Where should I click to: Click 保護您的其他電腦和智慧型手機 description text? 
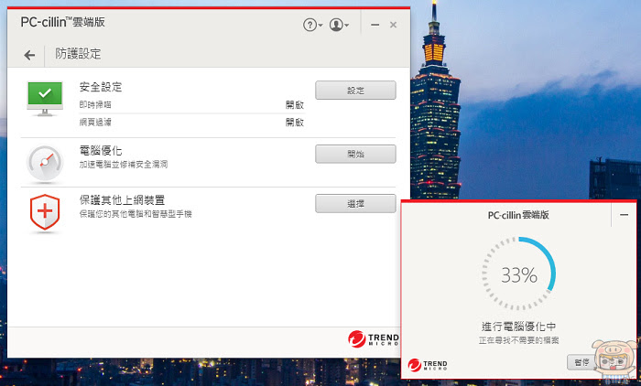click(x=136, y=214)
